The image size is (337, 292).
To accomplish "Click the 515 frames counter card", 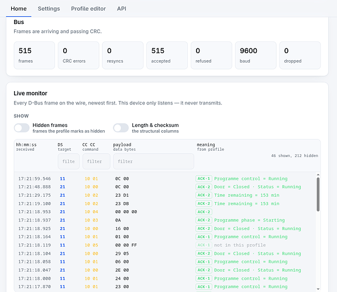I will point(35,55).
